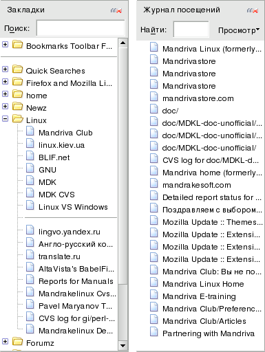The image size is (265, 352).
Task: Click the Mandriva Club bookmark page icon
Action: [x=30, y=131]
